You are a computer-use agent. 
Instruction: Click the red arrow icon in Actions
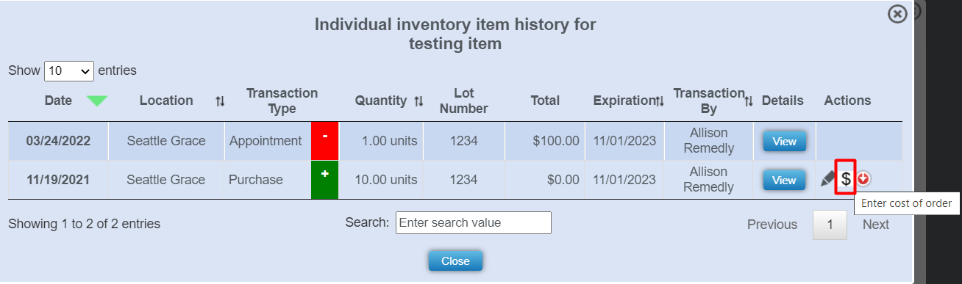864,178
